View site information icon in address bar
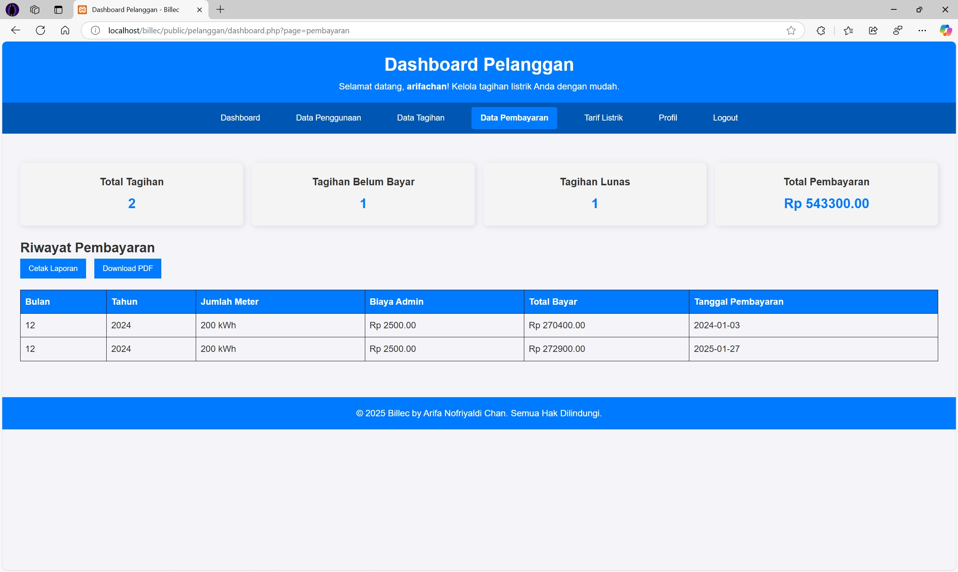This screenshot has width=958, height=572. tap(95, 30)
